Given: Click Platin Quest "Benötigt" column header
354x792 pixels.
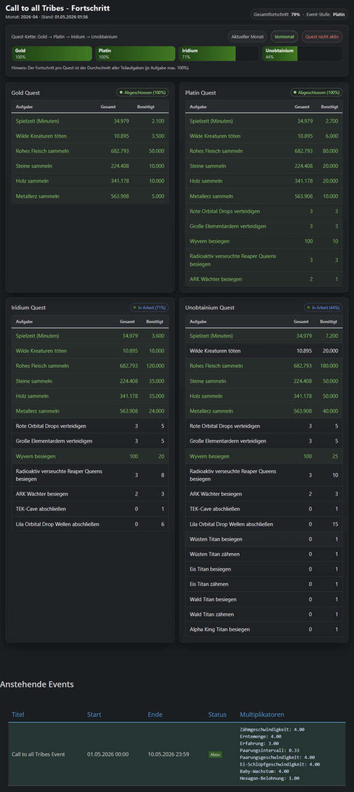Looking at the screenshot, I should pos(329,107).
